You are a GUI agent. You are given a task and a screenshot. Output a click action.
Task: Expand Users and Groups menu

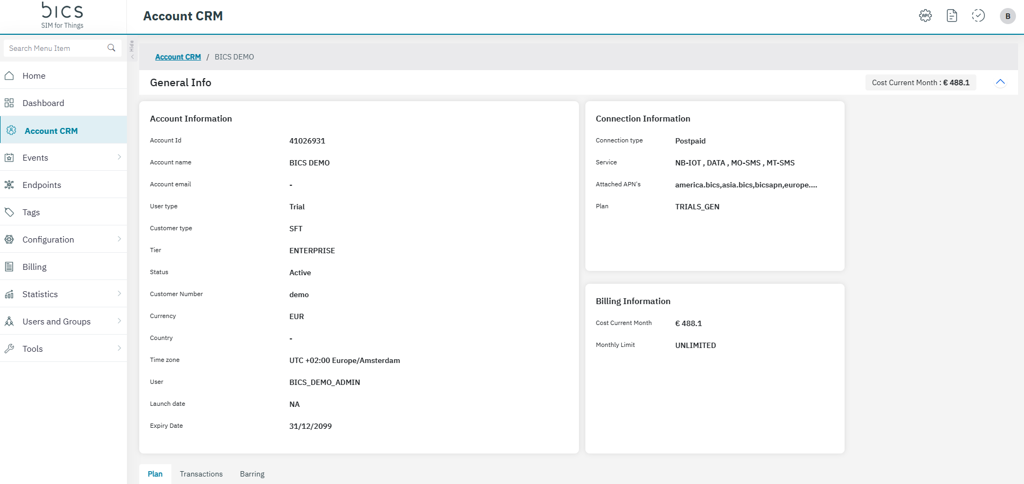click(119, 321)
